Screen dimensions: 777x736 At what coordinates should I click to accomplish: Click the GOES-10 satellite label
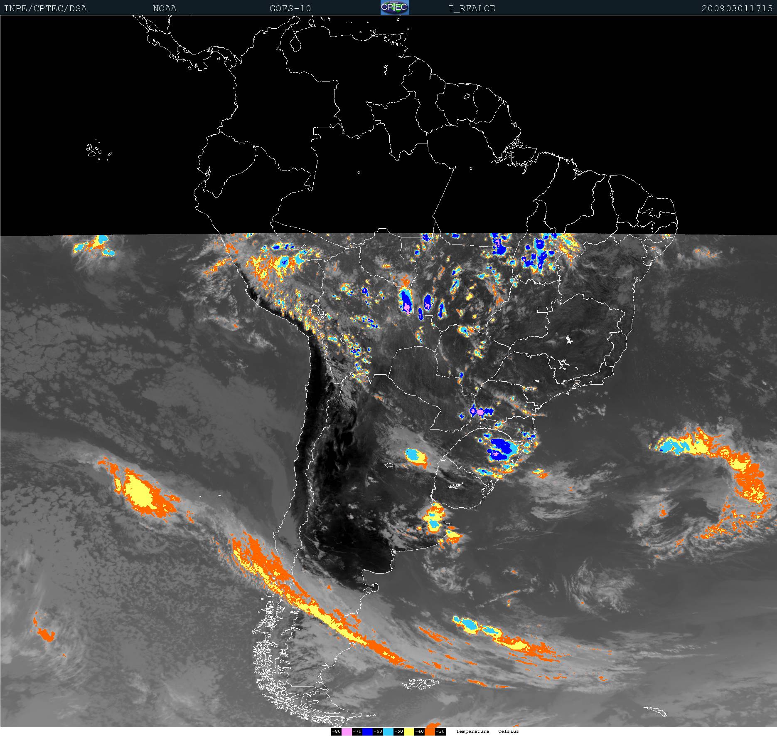pyautogui.click(x=290, y=8)
